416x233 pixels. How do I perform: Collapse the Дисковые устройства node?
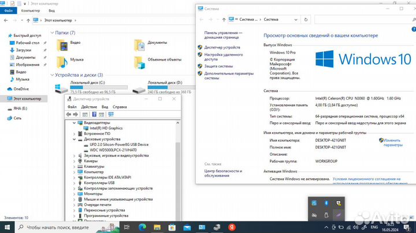pos(73,139)
